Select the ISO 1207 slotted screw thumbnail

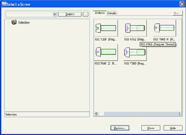(x=106, y=28)
